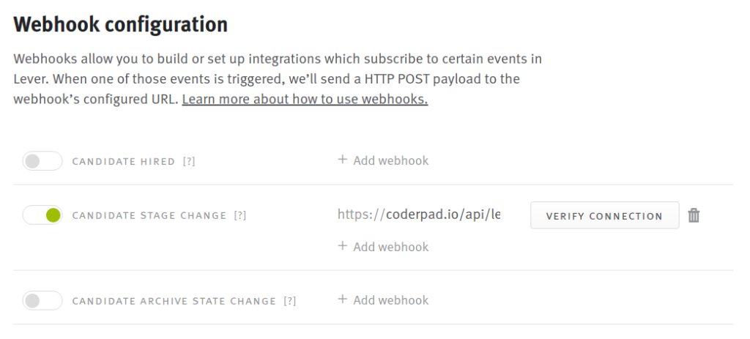Enable the Candidate Hired toggle
The height and width of the screenshot is (339, 750).
42,161
